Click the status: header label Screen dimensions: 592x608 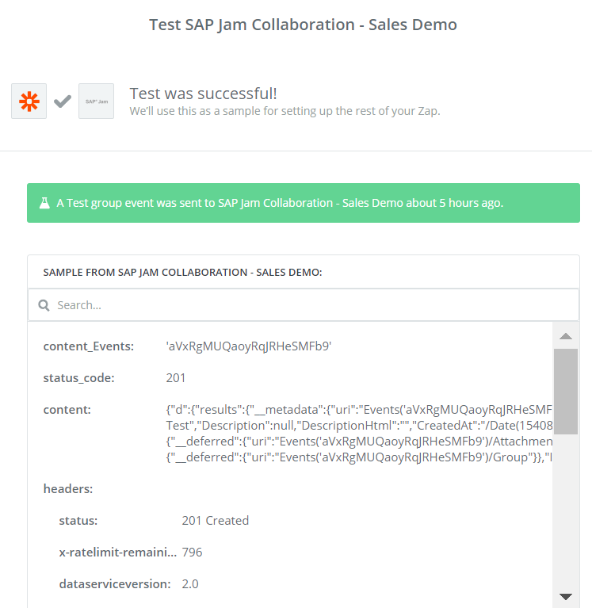[78, 521]
